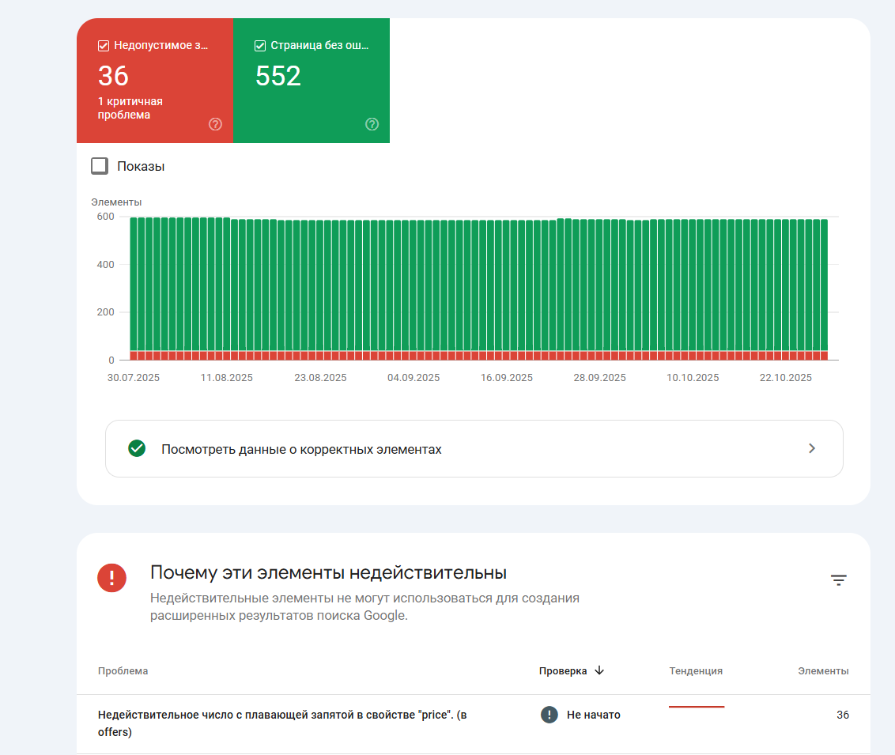Click the Тенденция column header
This screenshot has width=895, height=755.
pos(696,671)
